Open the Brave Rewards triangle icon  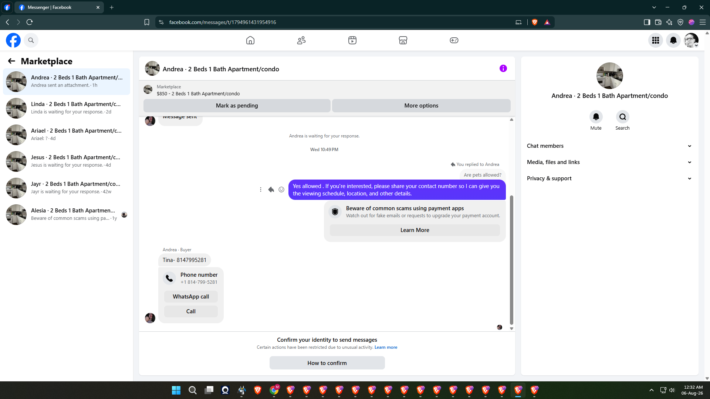547,22
